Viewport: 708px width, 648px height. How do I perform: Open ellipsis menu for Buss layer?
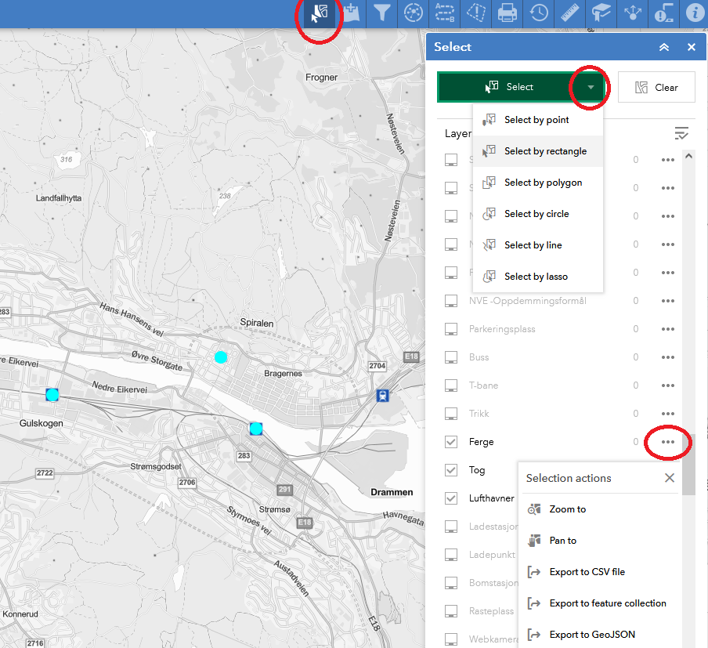click(668, 357)
